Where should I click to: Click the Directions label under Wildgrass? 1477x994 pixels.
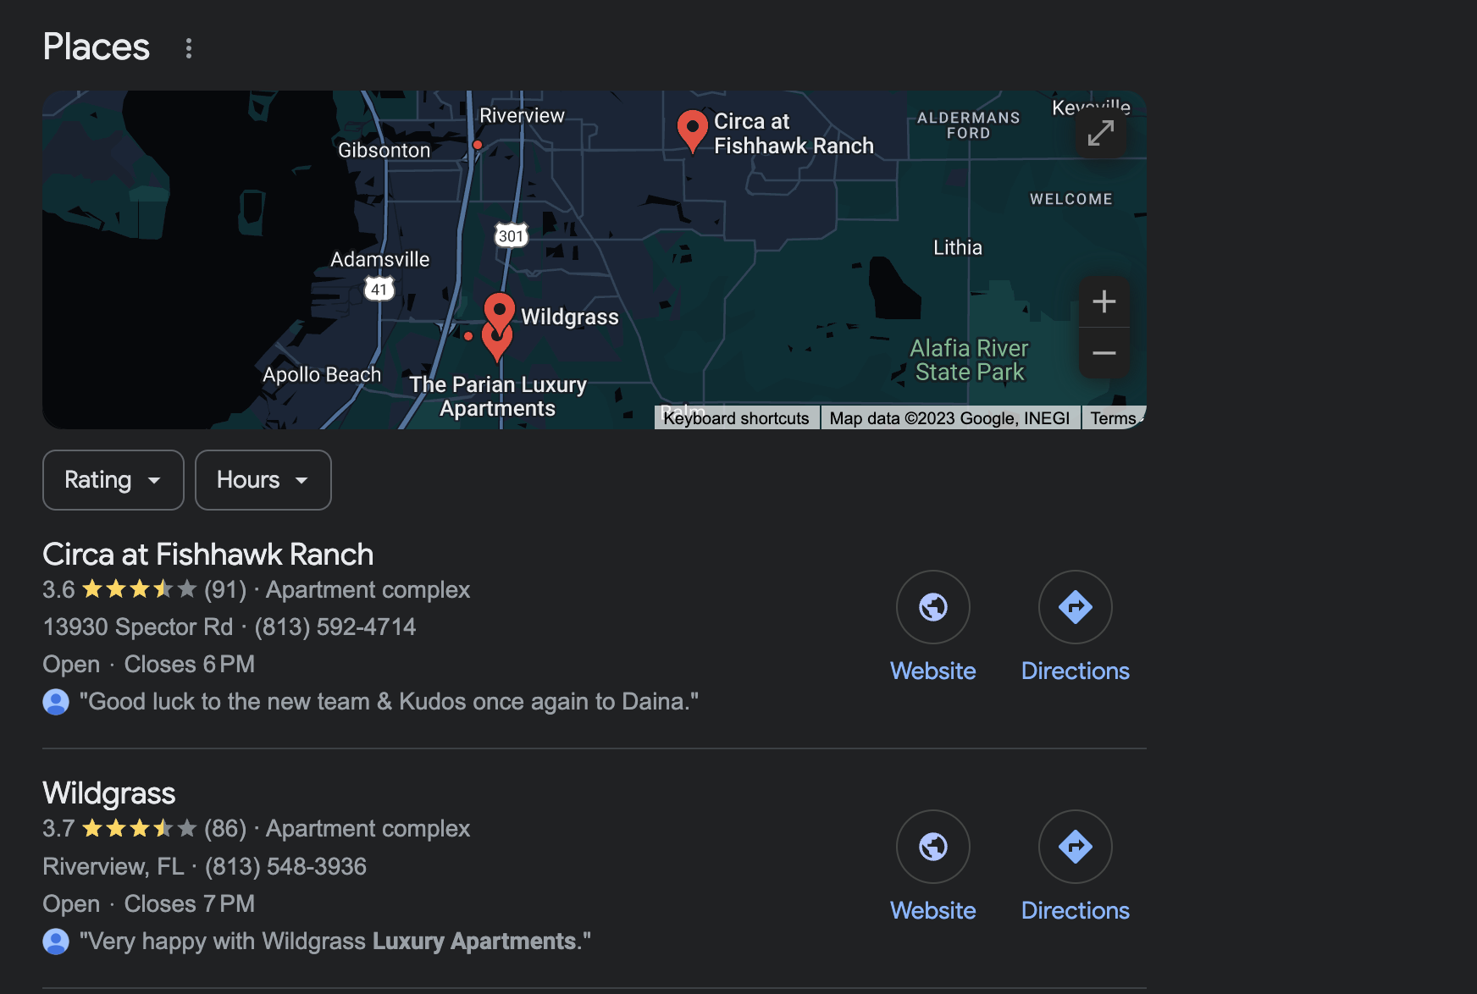1076,911
